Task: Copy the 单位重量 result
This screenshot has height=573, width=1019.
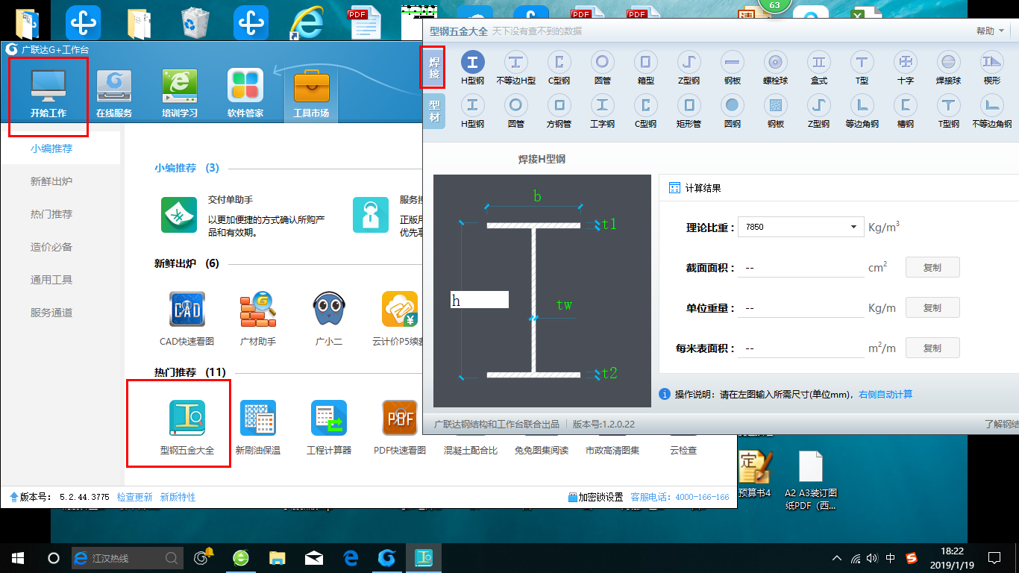Action: [932, 307]
